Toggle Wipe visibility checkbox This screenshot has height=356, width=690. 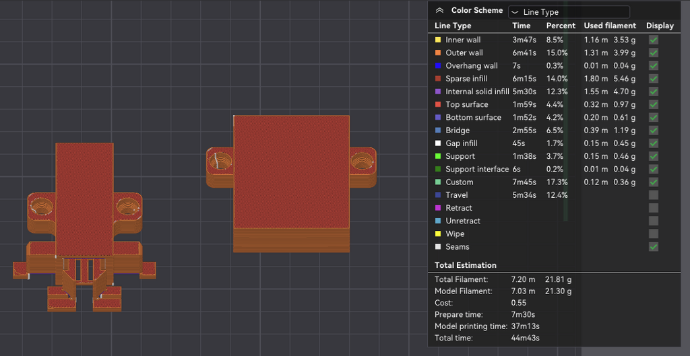(x=654, y=234)
